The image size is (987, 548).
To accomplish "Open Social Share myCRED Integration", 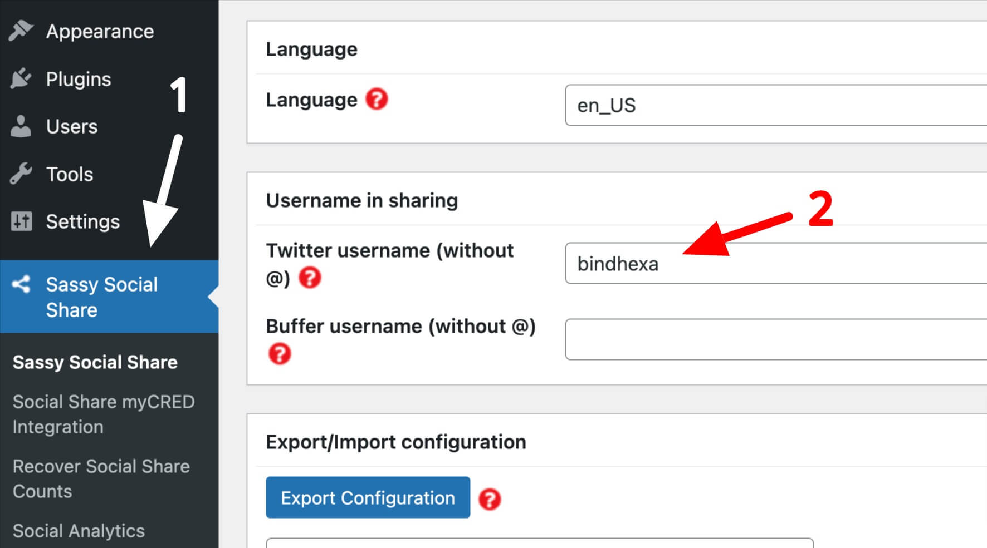I will coord(104,414).
